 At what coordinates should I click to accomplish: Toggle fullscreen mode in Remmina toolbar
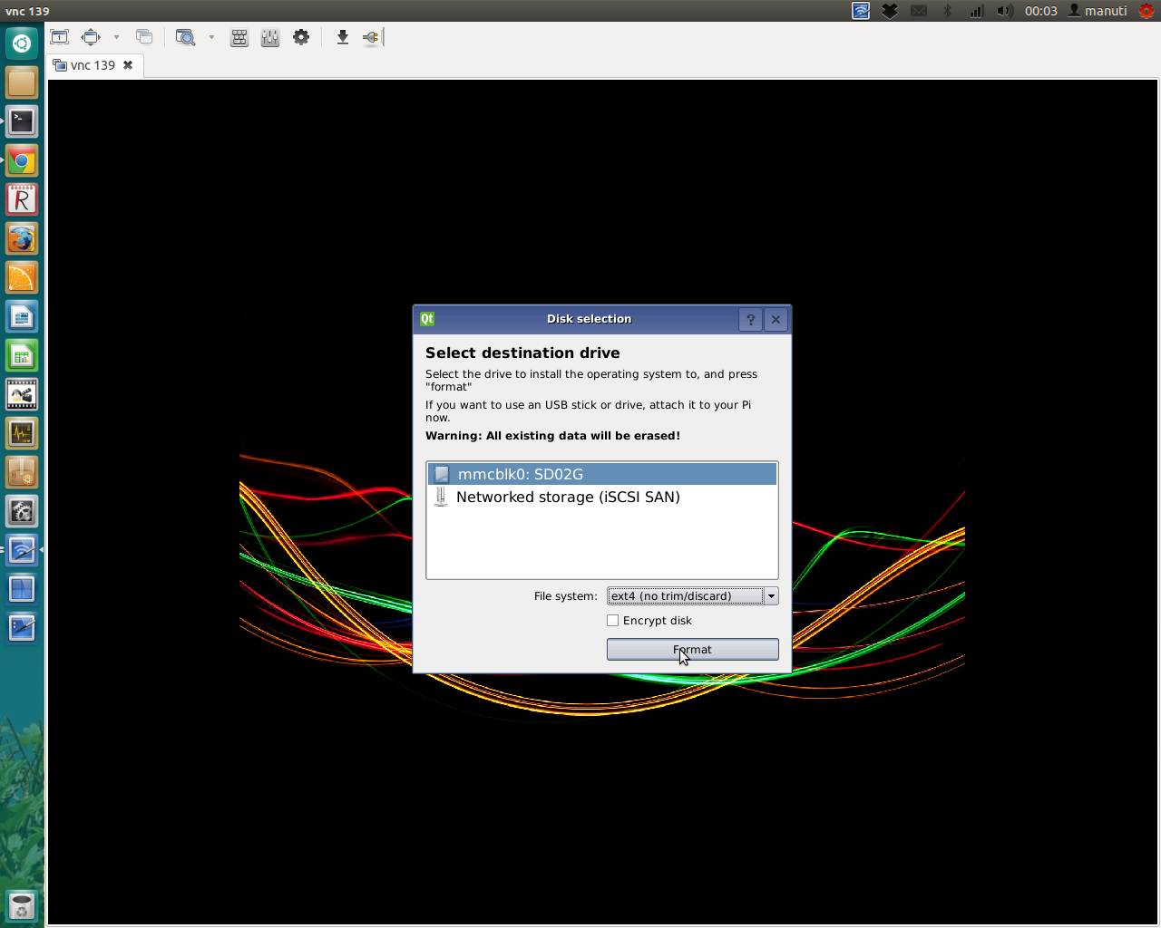click(x=91, y=37)
